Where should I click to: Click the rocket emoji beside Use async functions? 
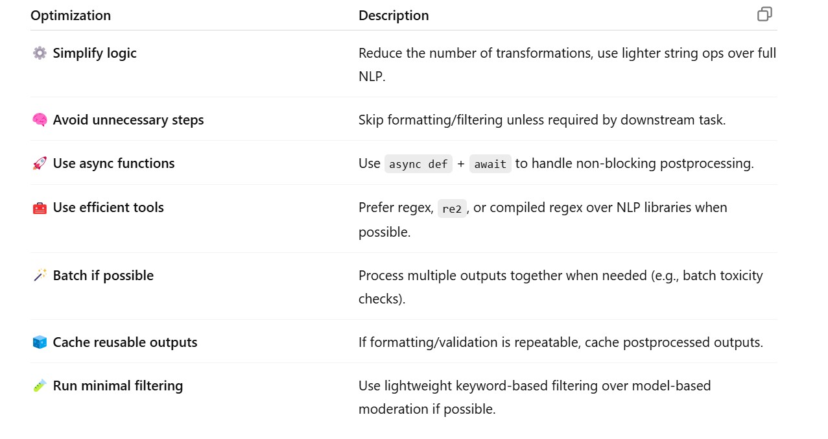pos(40,163)
